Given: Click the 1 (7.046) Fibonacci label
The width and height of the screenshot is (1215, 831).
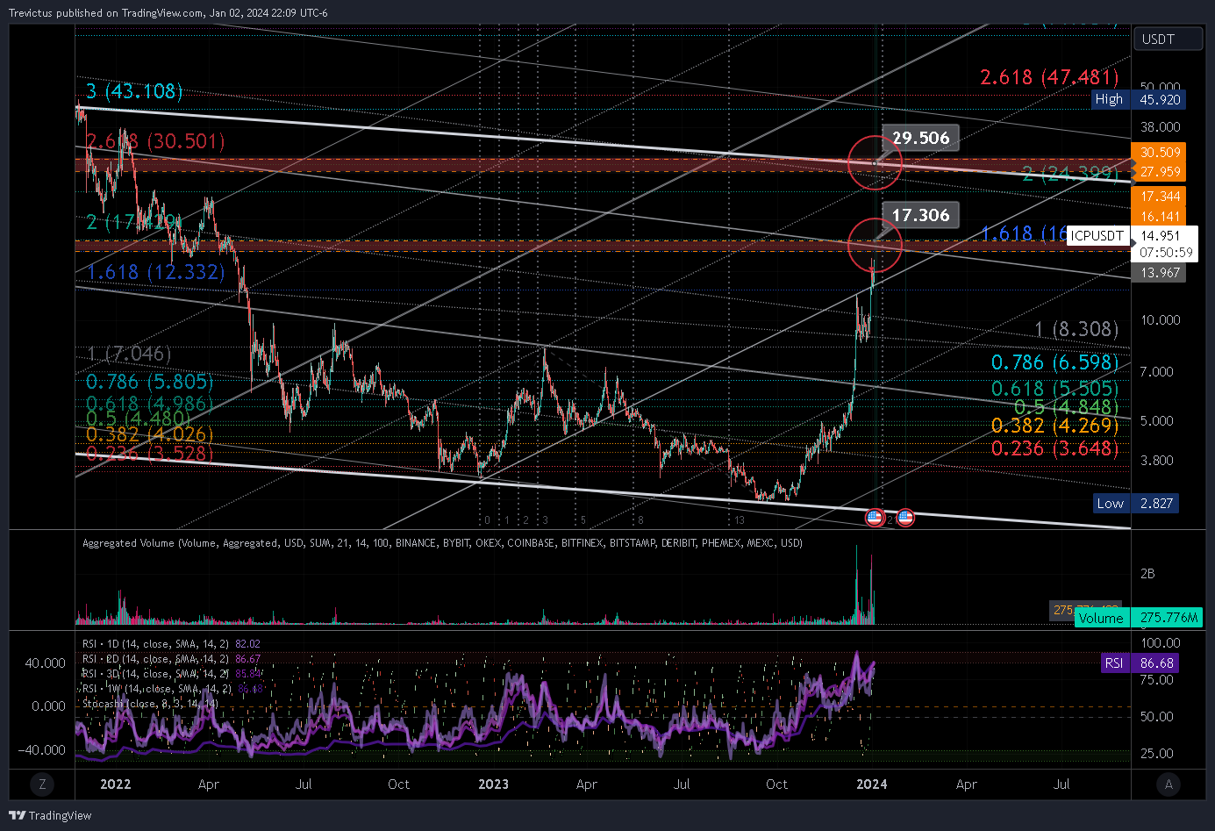Looking at the screenshot, I should (x=129, y=355).
